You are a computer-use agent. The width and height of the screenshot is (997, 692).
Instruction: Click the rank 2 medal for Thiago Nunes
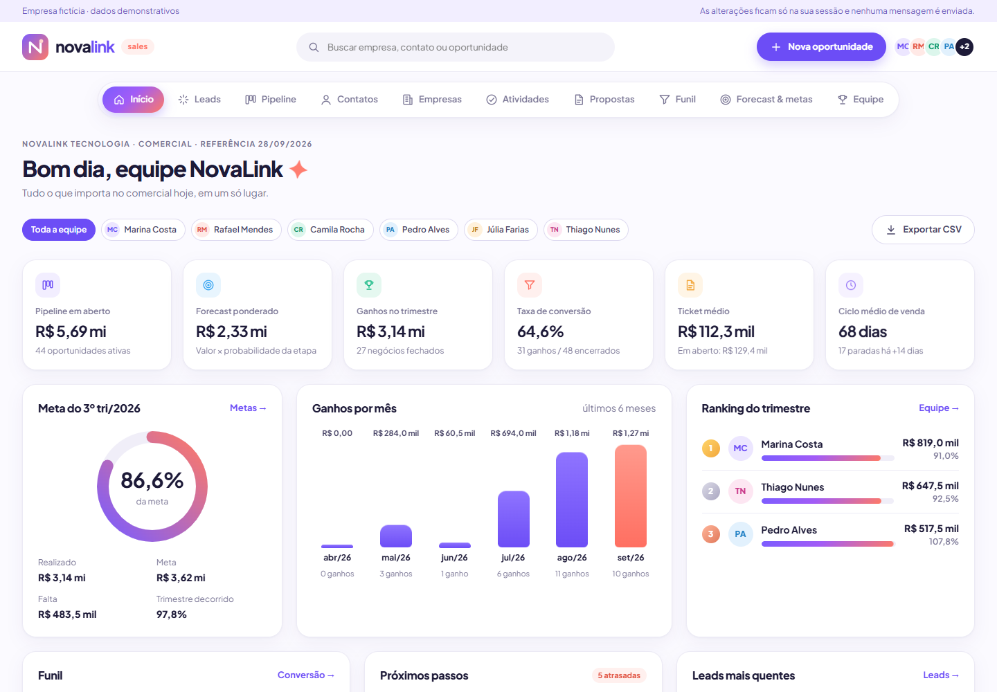(711, 491)
